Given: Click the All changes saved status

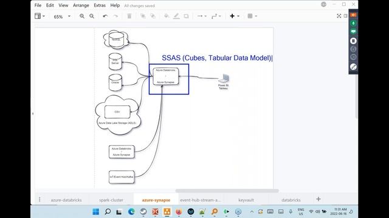Looking at the screenshot, I should tap(139, 5).
